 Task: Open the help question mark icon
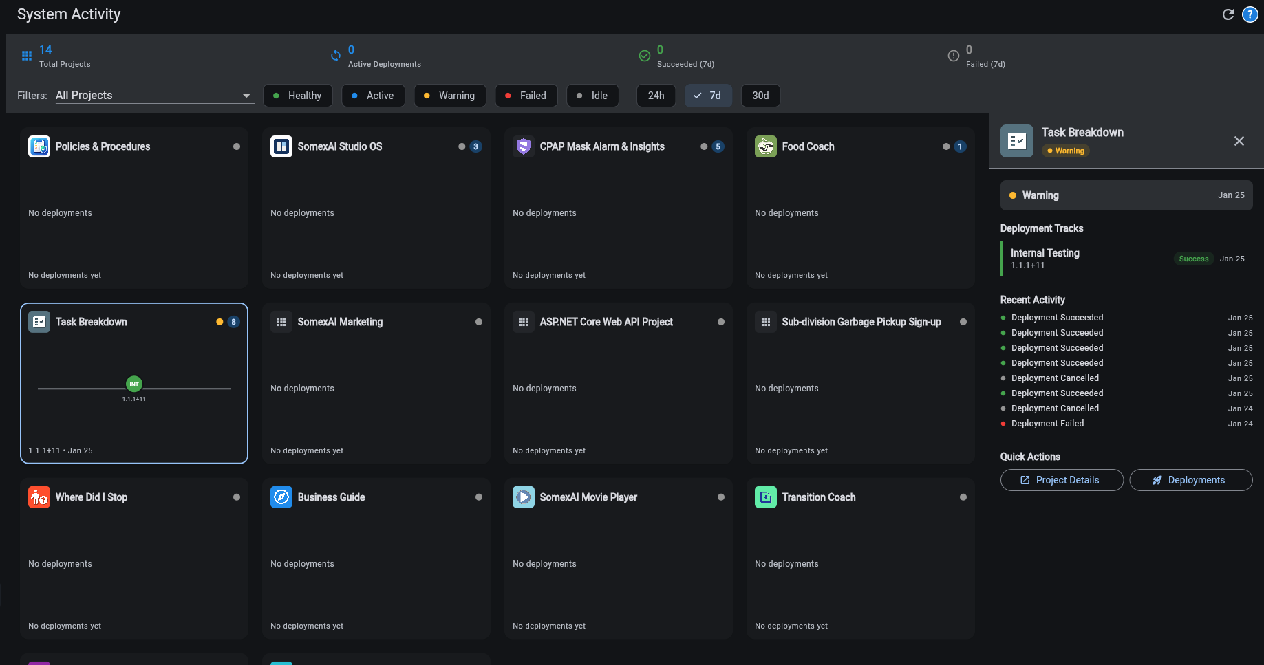(1250, 14)
